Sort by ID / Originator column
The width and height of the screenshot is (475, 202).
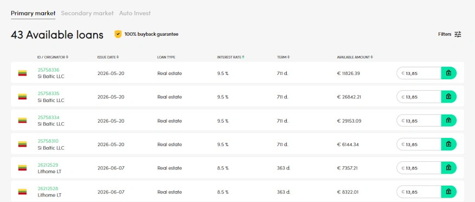point(53,57)
